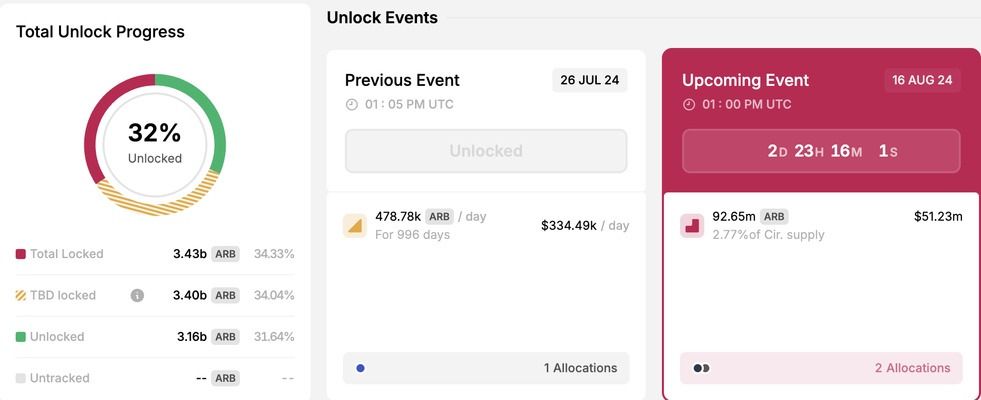The image size is (981, 400).
Task: Click the upcoming event countdown timer
Action: point(821,151)
